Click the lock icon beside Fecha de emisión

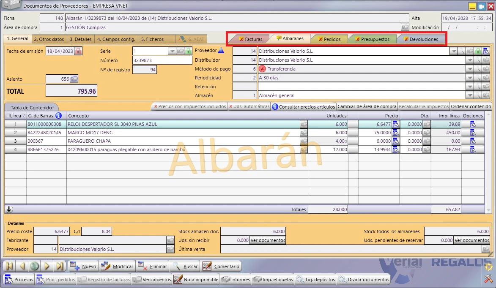[x=78, y=51]
